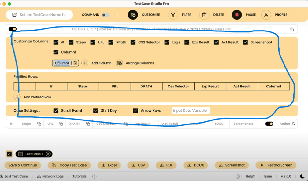Copy the Steps column via its copy icon
Screen dimensions: 308x181
coord(39,124)
